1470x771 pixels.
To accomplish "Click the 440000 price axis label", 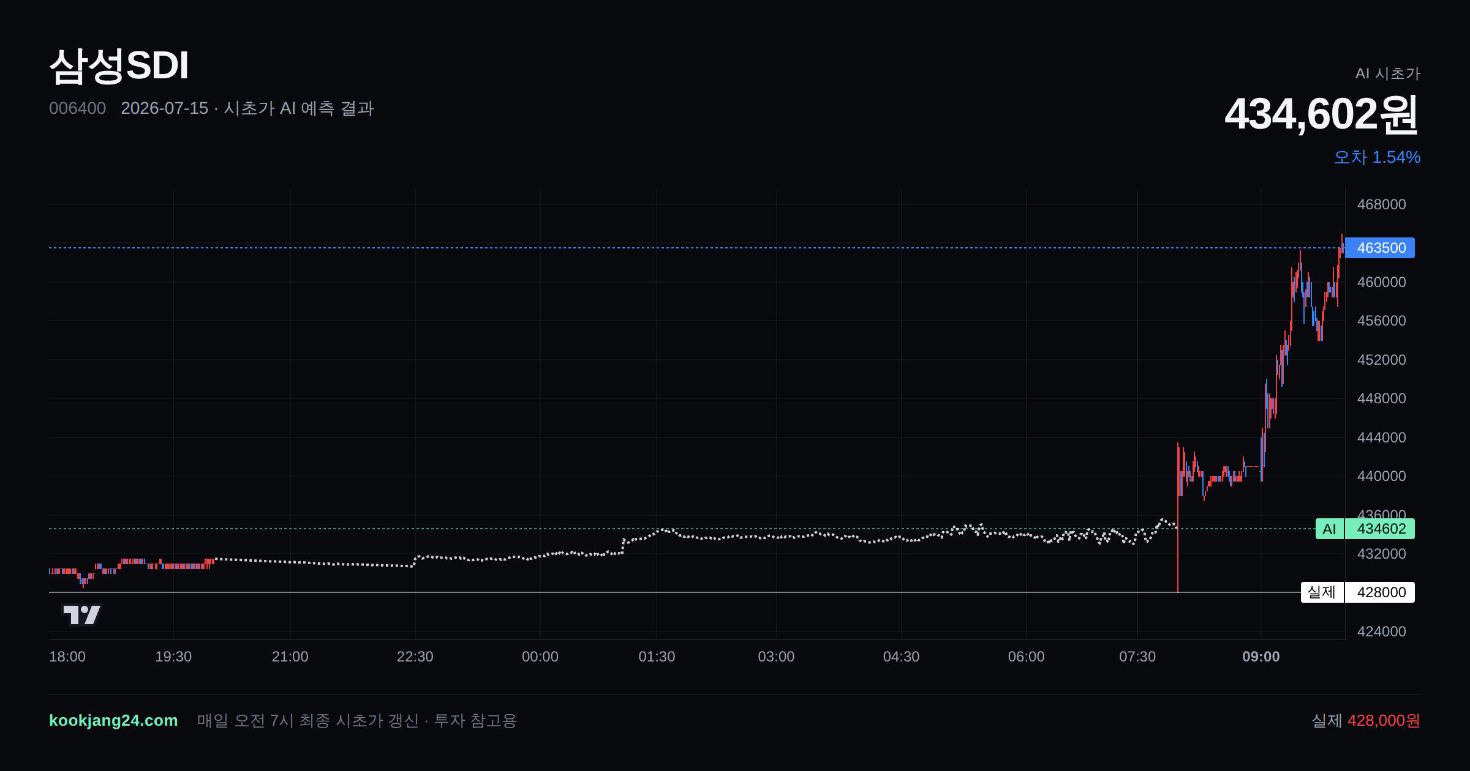I will click(x=1381, y=476).
